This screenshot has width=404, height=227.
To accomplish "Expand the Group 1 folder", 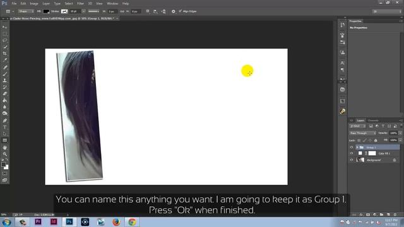I will 357,147.
